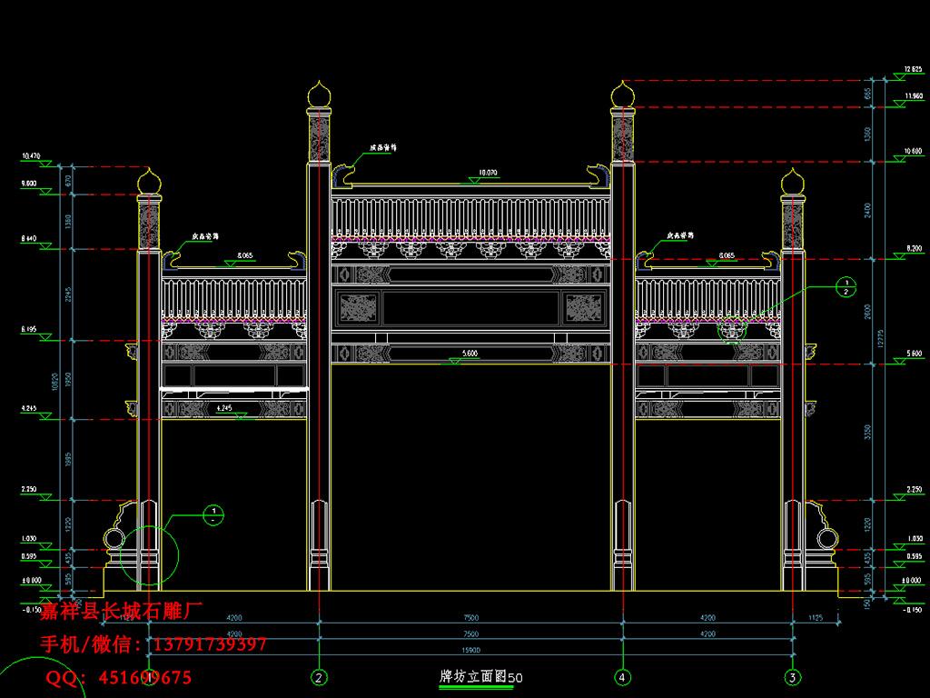Select the white highlighted beam in left bay
The image size is (930, 698).
[x=235, y=390]
